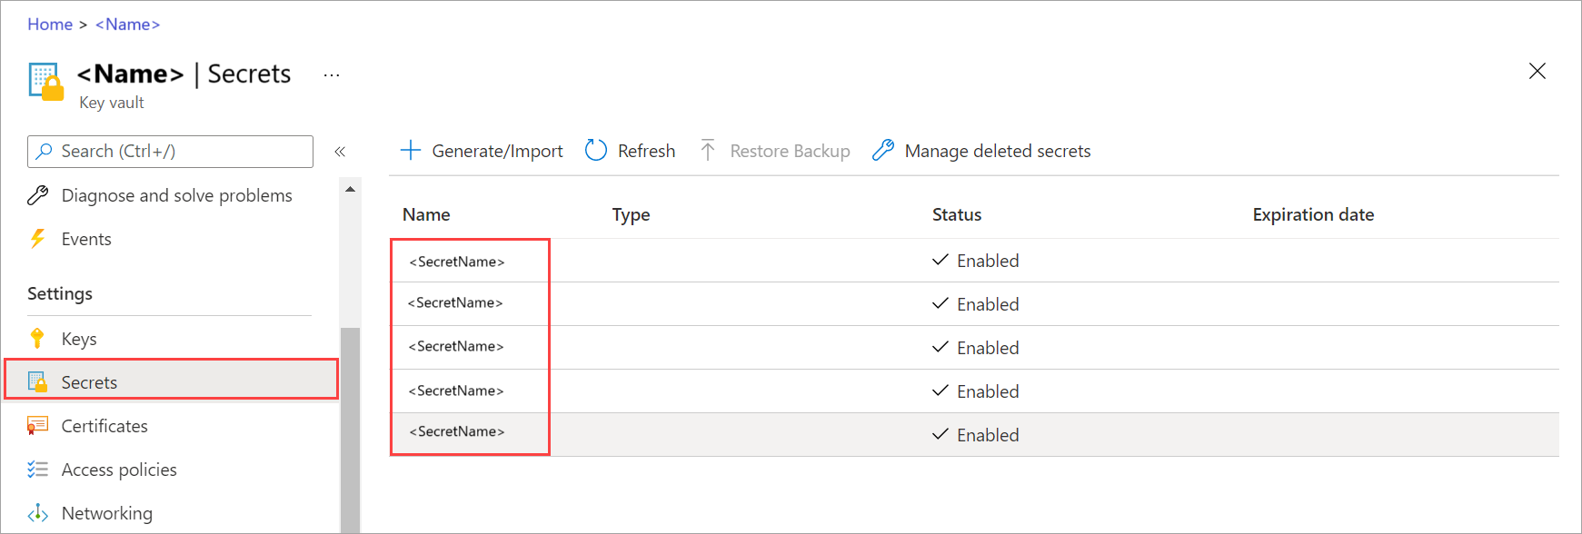The width and height of the screenshot is (1582, 534).
Task: Click Enabled status in last row
Action: click(x=988, y=435)
